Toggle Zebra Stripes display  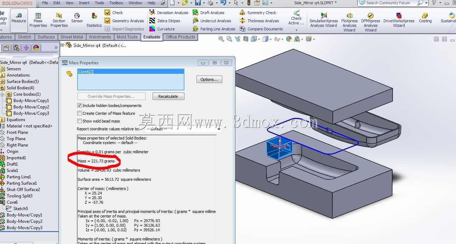point(165,21)
